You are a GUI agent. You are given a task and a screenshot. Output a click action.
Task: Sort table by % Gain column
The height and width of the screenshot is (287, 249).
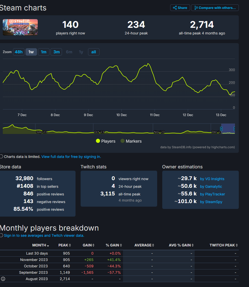[114, 245]
